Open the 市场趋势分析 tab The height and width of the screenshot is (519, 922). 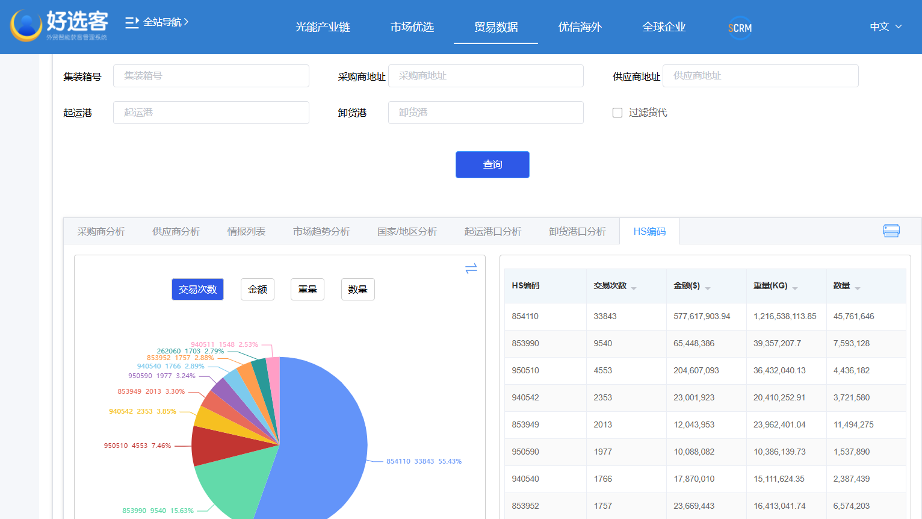(x=321, y=232)
